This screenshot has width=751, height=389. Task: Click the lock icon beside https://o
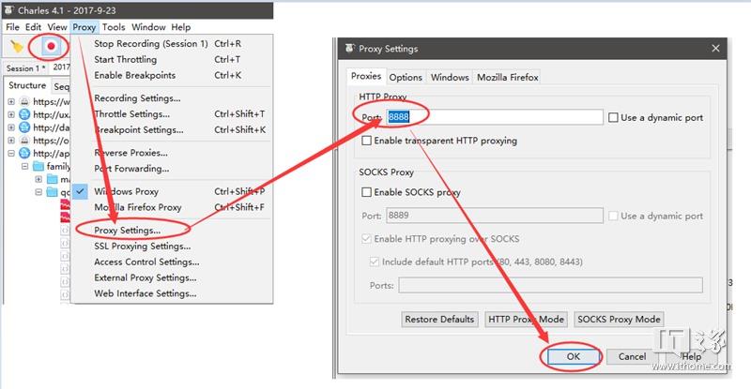[24, 141]
